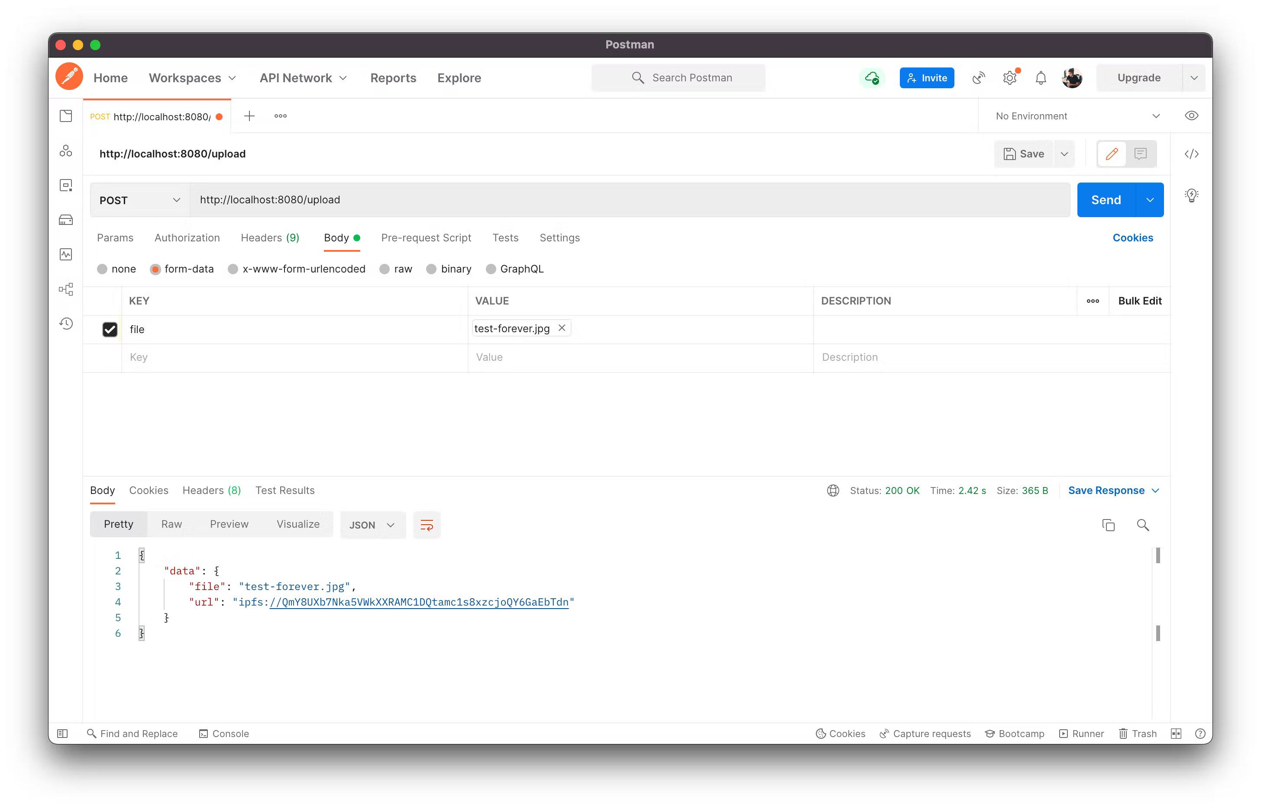The height and width of the screenshot is (808, 1261).
Task: Search the response with magnifier icon
Action: 1142,525
